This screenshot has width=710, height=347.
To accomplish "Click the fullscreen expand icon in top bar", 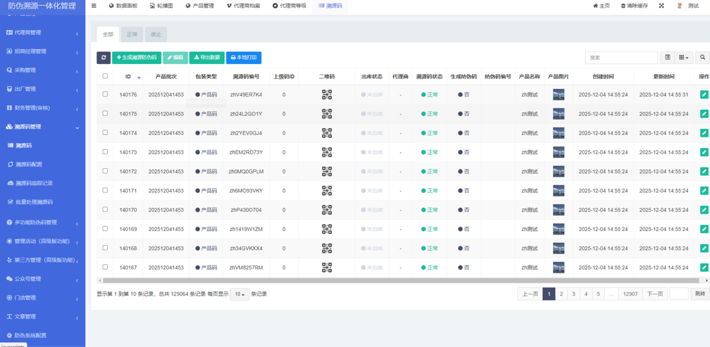I will point(661,5).
